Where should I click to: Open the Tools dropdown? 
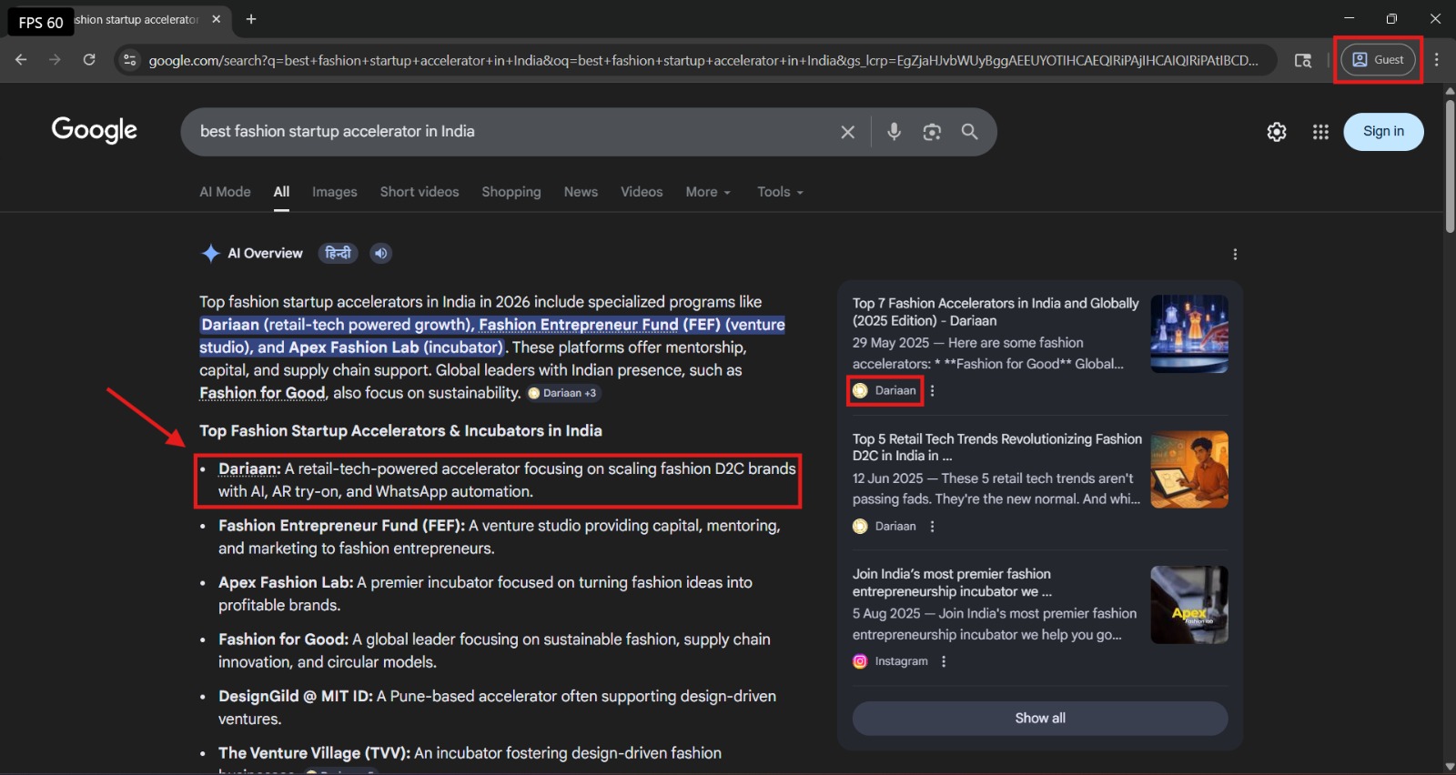point(780,192)
